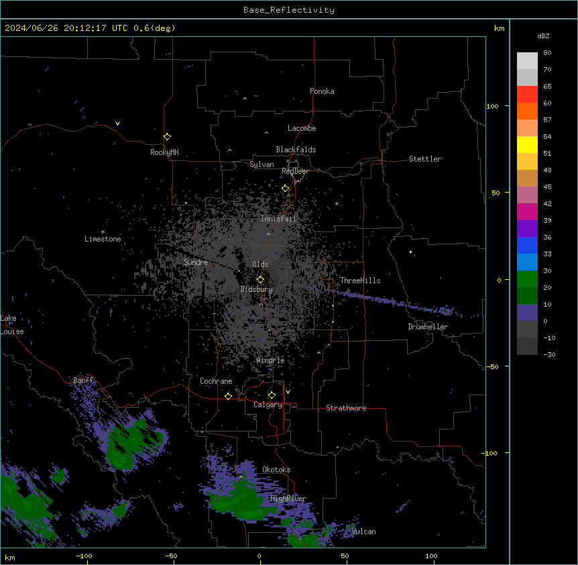Select the magenta 42-39 dBZ legend swatch
Screen dimensions: 578x565
pyautogui.click(x=527, y=211)
